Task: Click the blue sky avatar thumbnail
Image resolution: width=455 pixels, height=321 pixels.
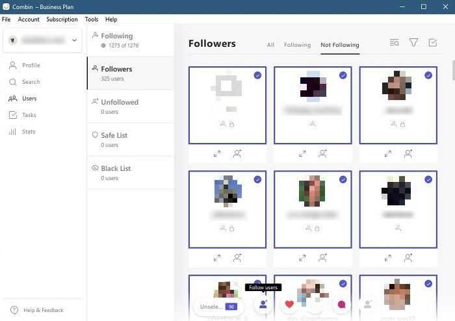Action: [227, 191]
